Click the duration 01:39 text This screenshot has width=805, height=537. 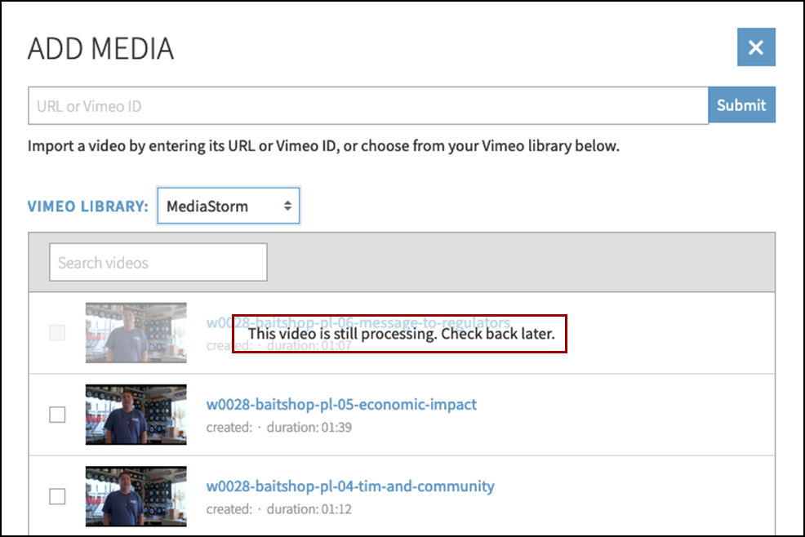[310, 428]
